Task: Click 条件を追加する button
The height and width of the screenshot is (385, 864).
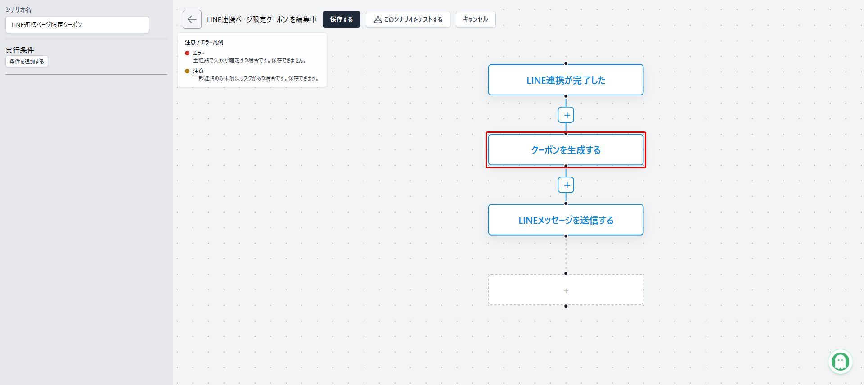Action: click(x=27, y=62)
